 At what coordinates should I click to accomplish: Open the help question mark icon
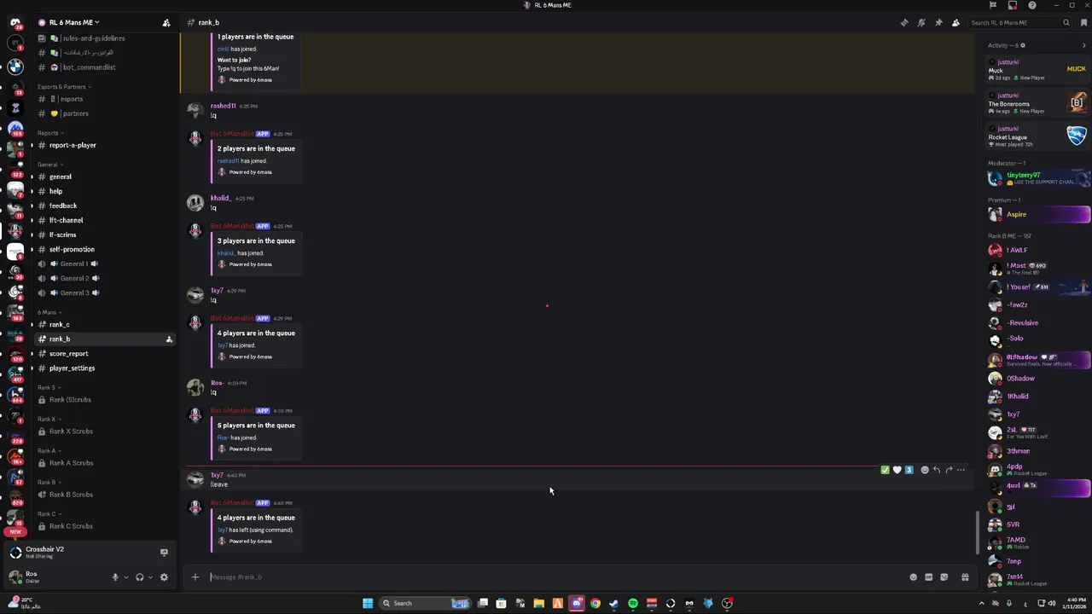(x=1031, y=5)
